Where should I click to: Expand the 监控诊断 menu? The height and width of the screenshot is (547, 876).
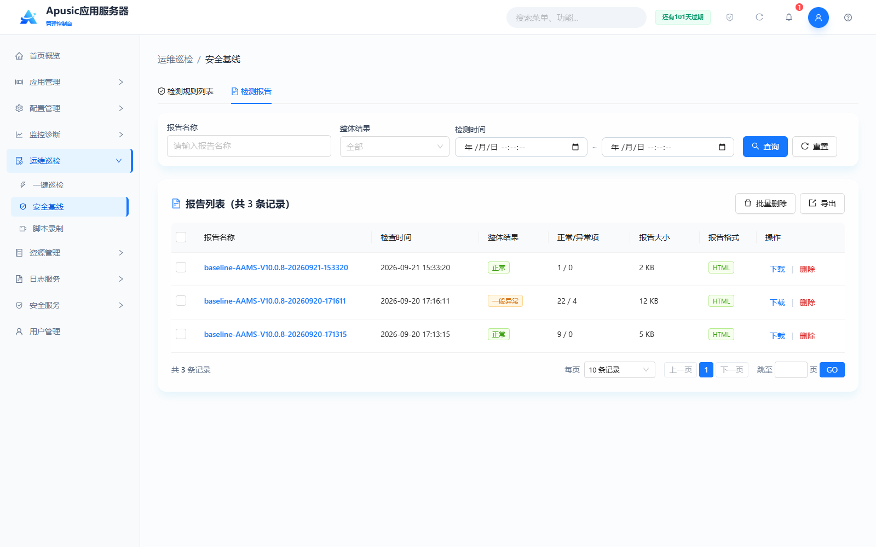70,135
